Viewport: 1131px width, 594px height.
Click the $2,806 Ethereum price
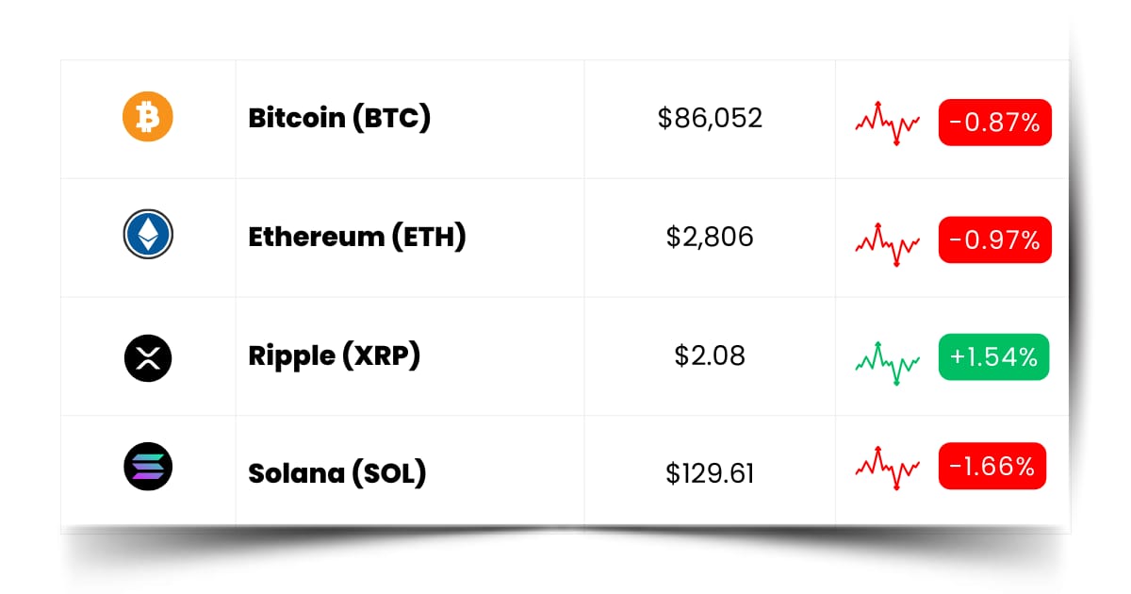(710, 237)
